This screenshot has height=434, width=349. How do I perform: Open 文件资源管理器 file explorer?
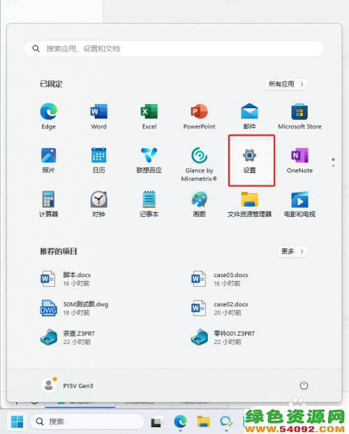point(249,204)
